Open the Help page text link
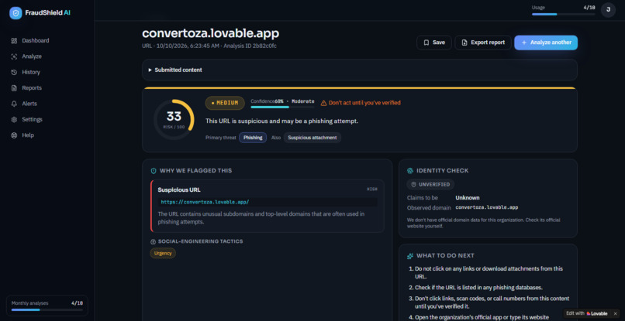The width and height of the screenshot is (625, 321). coord(28,135)
